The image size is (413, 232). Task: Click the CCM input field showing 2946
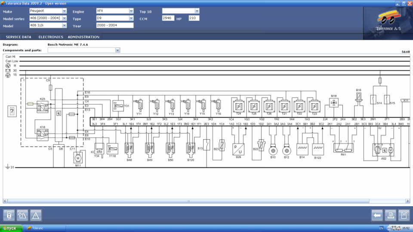coord(168,18)
